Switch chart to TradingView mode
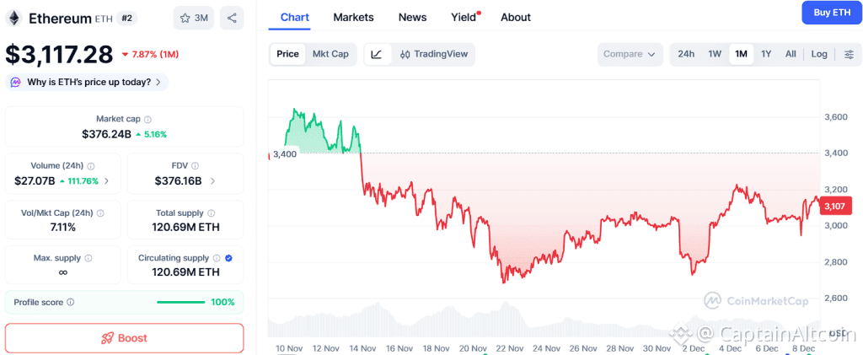Image resolution: width=863 pixels, height=355 pixels. pos(432,54)
